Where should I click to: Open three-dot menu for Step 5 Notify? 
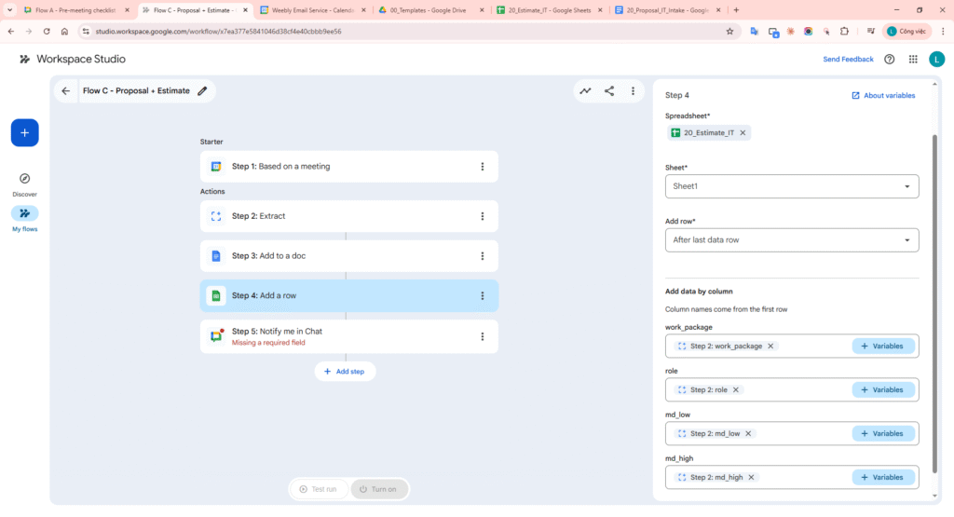(x=482, y=336)
